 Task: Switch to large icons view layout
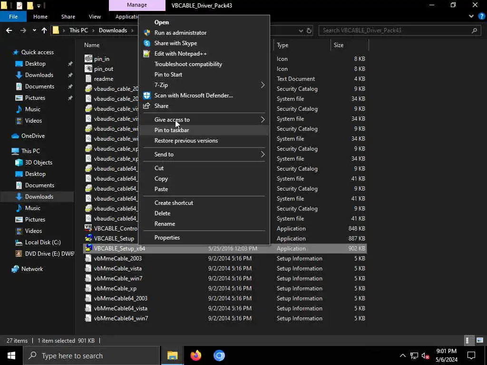click(480, 340)
